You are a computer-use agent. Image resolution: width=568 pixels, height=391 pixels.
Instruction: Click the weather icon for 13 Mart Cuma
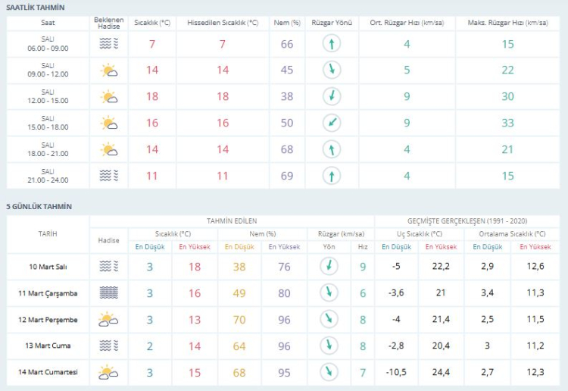click(x=109, y=346)
